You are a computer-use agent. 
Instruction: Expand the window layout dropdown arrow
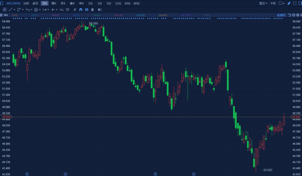pos(284,3)
